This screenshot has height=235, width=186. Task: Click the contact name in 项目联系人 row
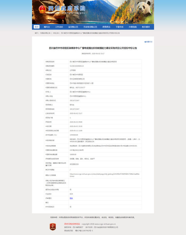[72, 105]
